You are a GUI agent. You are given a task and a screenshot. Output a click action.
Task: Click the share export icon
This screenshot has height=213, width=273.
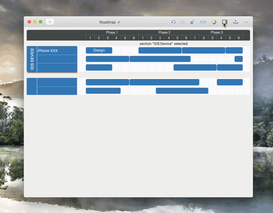236,22
